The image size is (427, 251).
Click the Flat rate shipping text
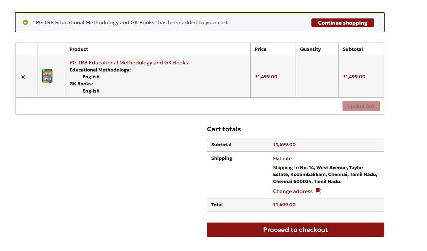(282, 158)
